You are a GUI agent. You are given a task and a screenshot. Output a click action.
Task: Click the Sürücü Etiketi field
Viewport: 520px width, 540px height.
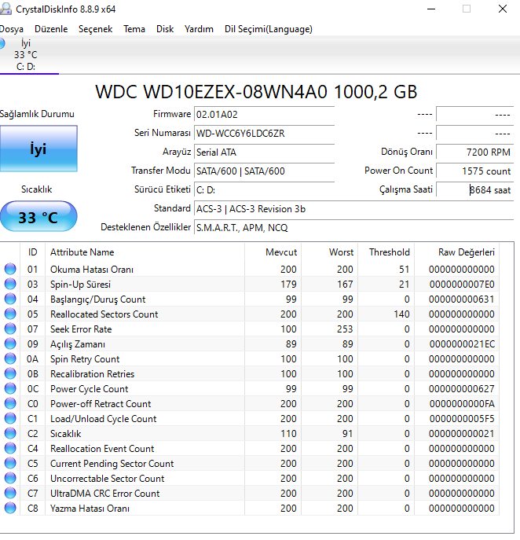click(x=264, y=189)
